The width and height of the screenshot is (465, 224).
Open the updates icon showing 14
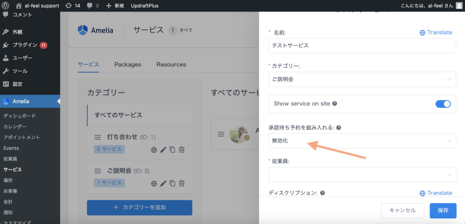[x=73, y=5]
